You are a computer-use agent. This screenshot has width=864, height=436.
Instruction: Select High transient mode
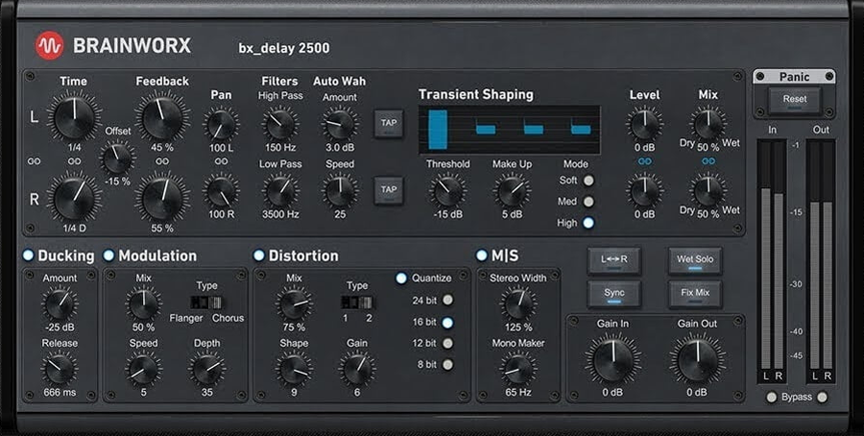(588, 223)
